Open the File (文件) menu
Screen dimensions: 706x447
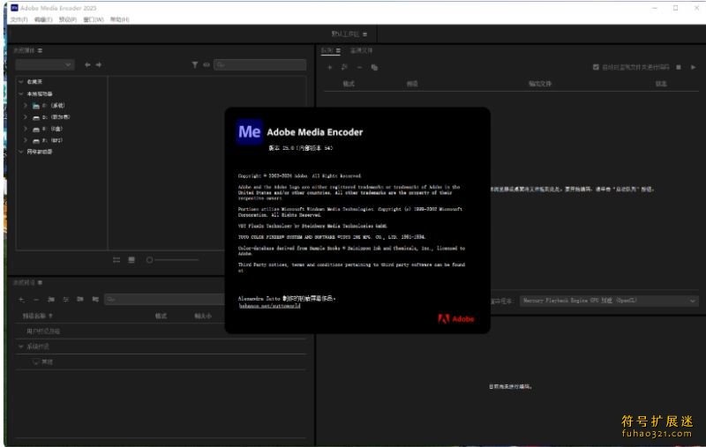tap(19, 19)
